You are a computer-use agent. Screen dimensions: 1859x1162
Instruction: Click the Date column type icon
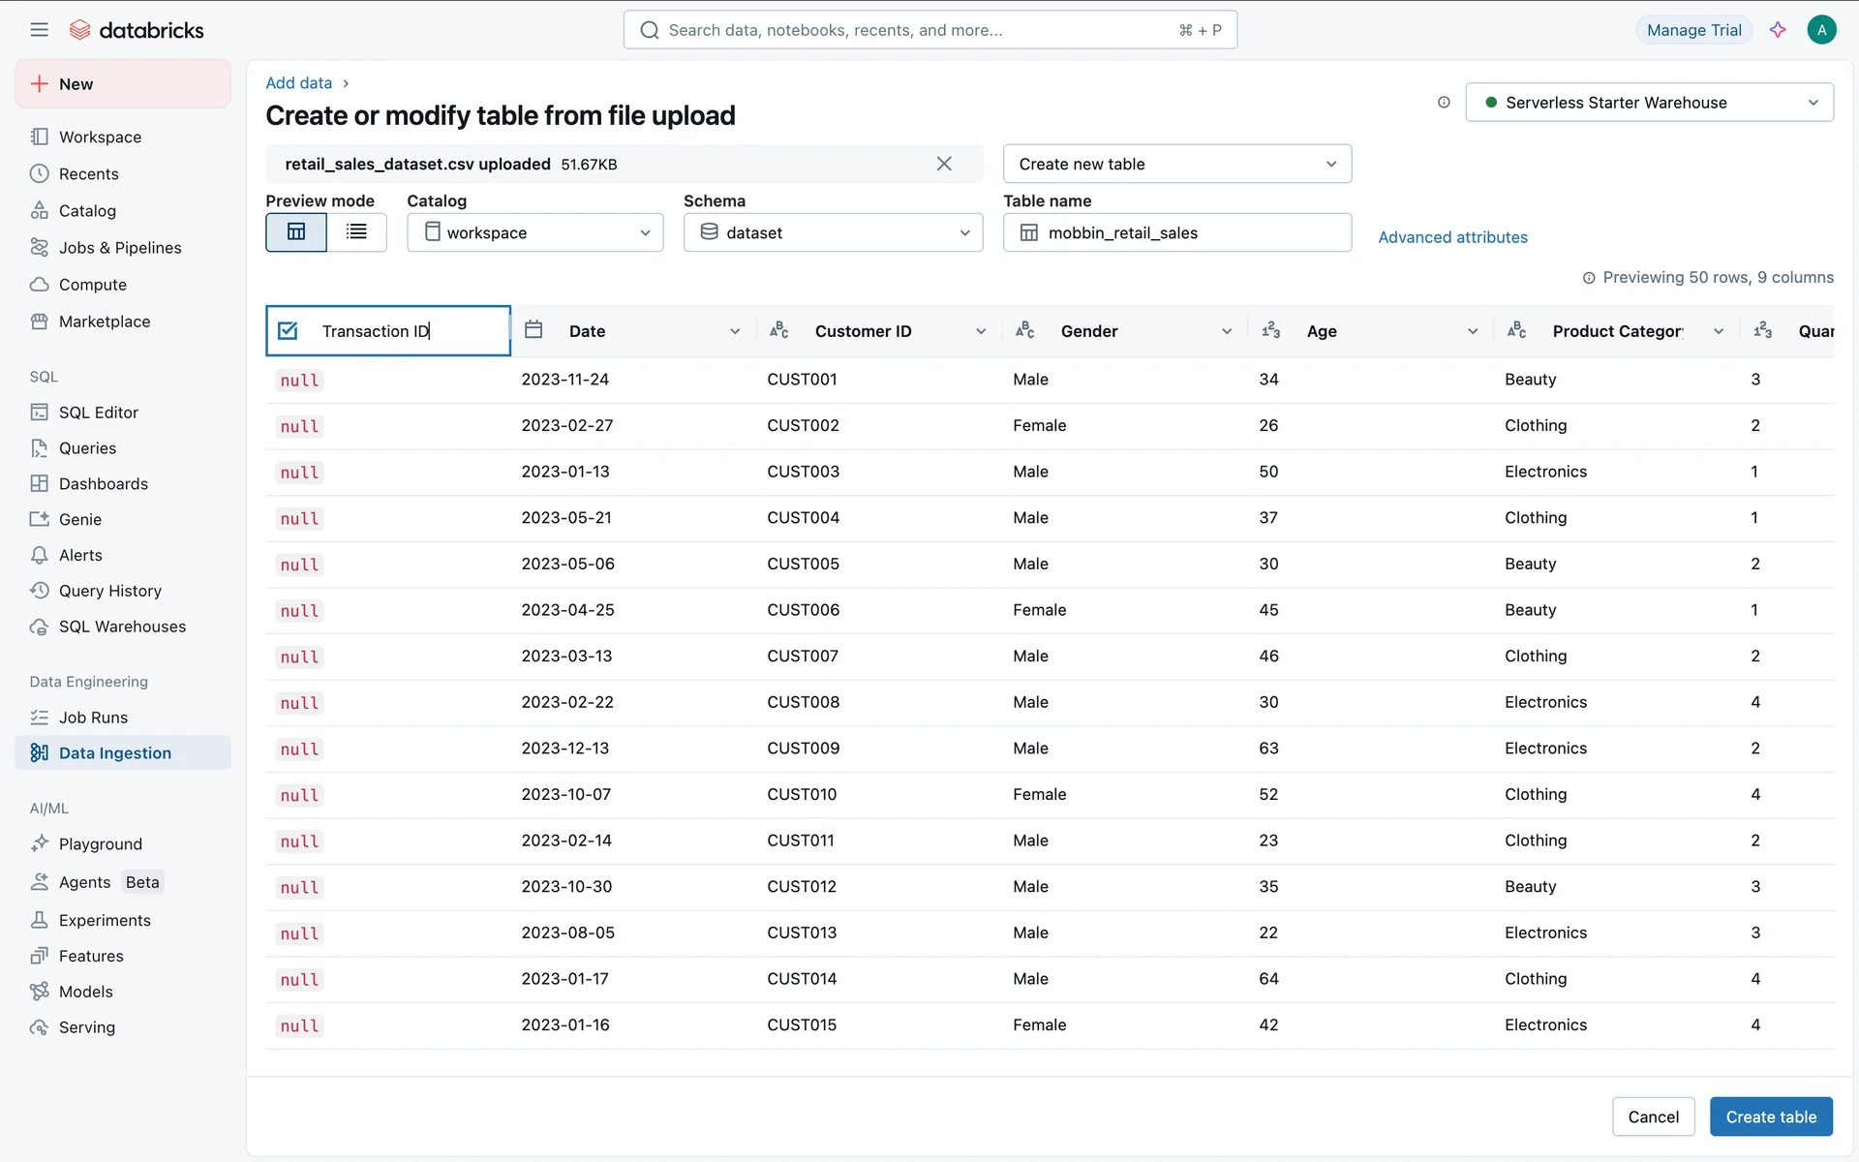[x=533, y=330]
